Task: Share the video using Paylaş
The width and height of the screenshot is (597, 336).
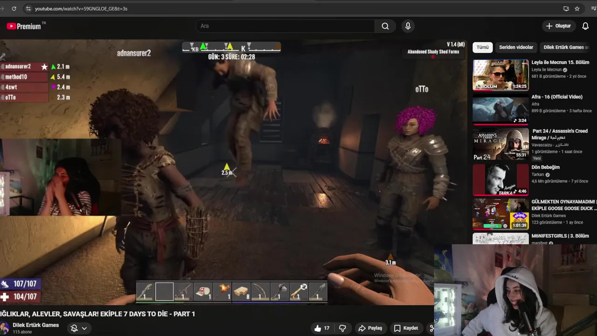Action: [370, 328]
